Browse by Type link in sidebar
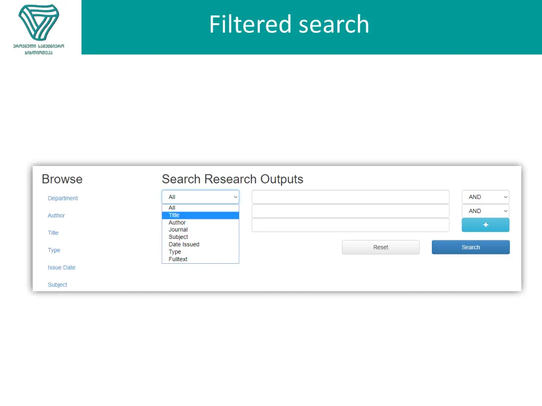The image size is (542, 406). [x=54, y=250]
